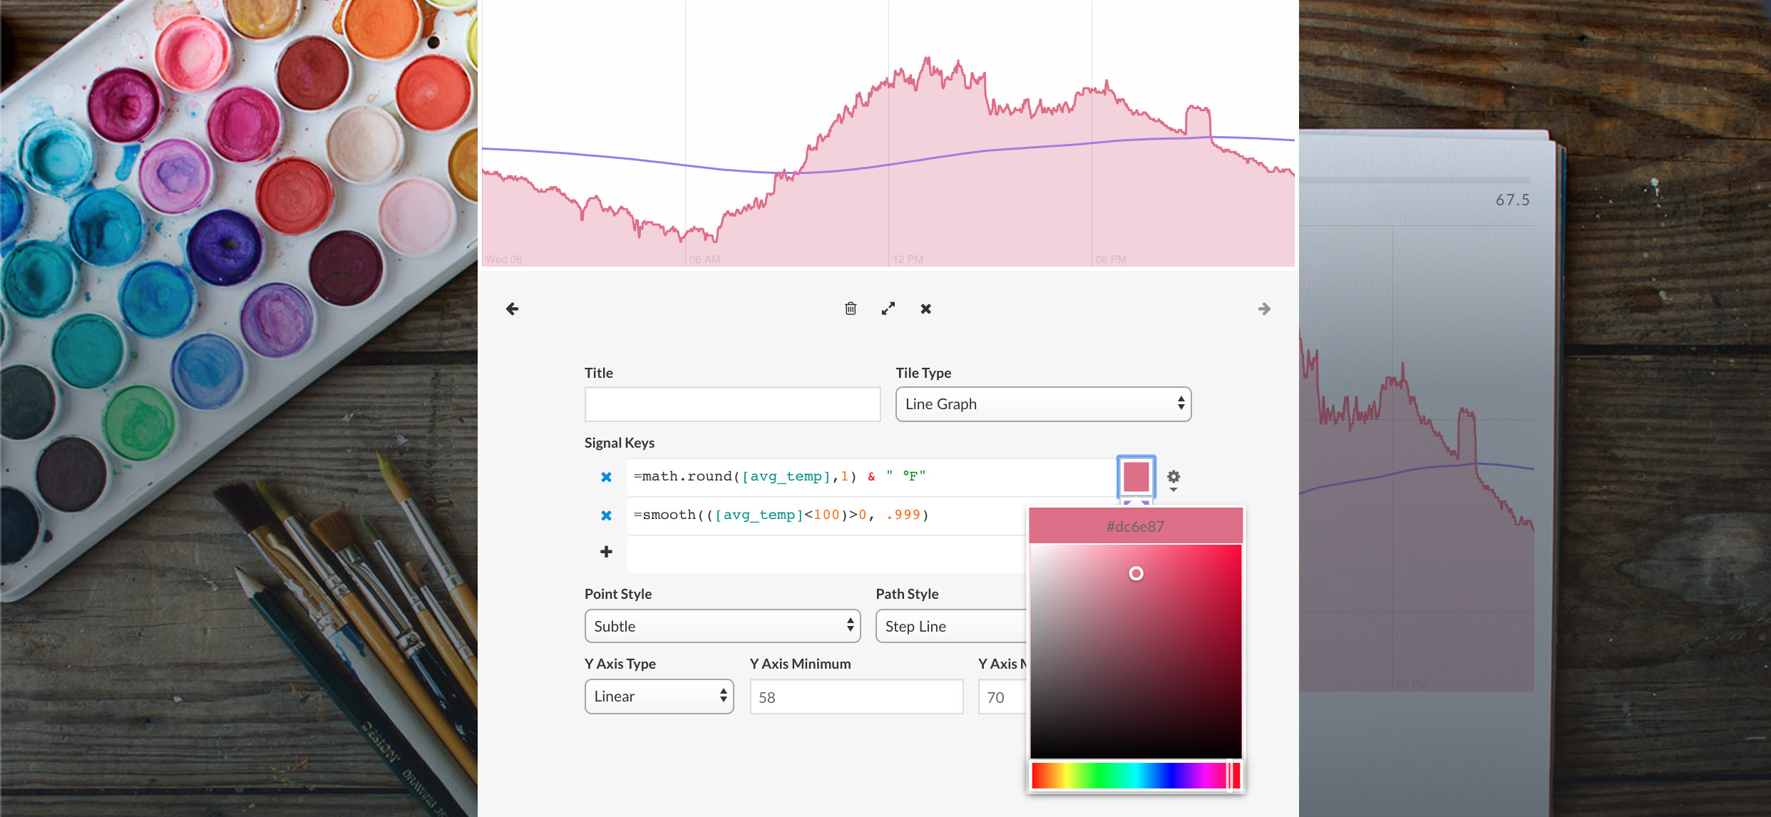Close the tile editor with the X icon
The image size is (1771, 817).
coord(925,309)
